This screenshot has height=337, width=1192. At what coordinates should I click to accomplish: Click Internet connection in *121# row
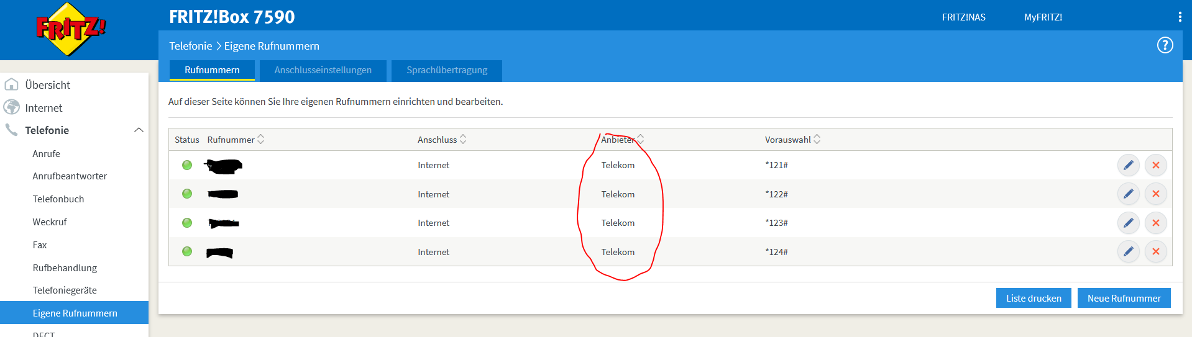click(433, 165)
